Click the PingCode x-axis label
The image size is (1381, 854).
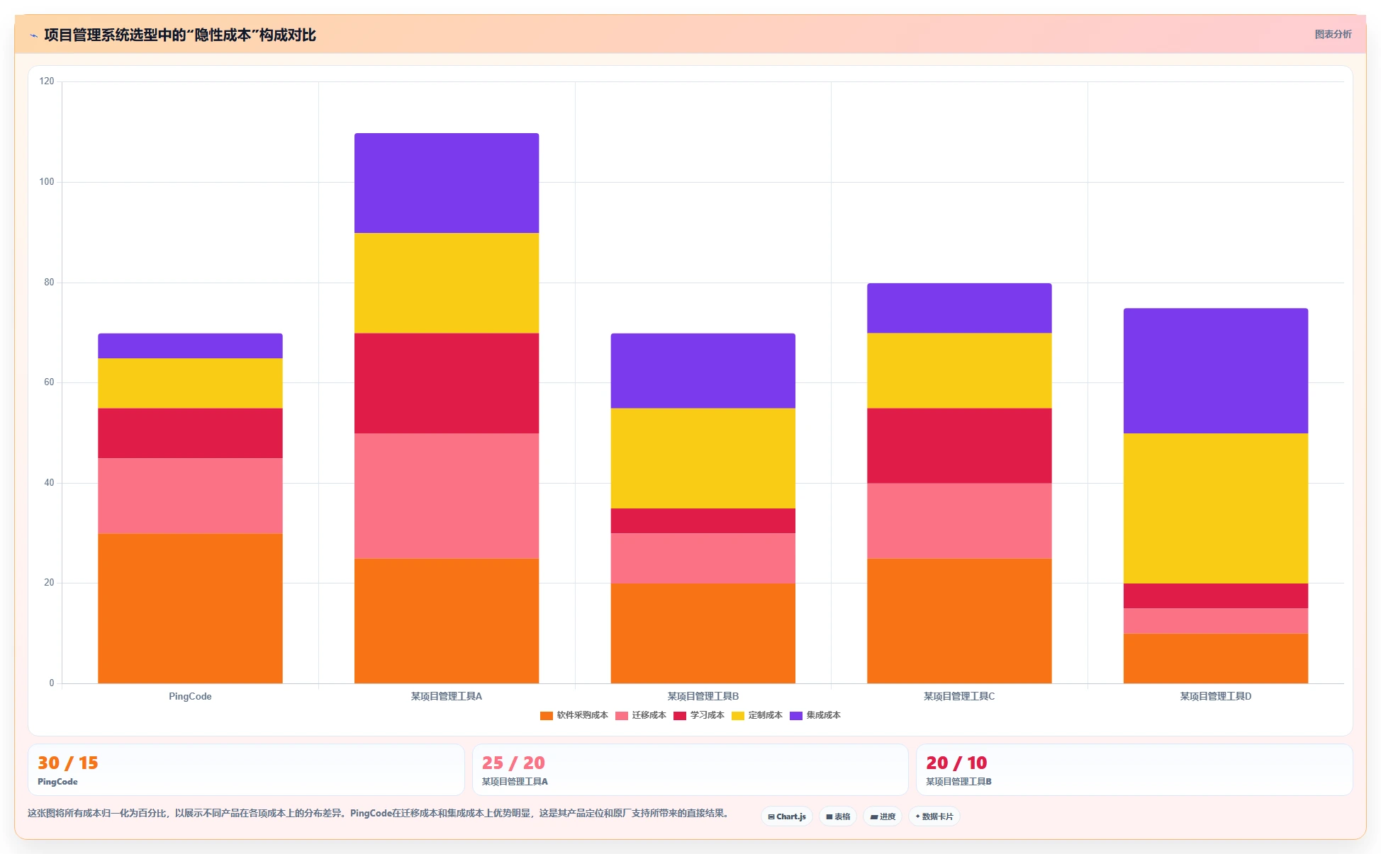(x=190, y=696)
